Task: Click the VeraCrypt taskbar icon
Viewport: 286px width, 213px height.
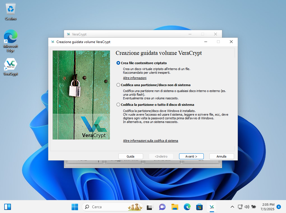Action: (x=212, y=207)
